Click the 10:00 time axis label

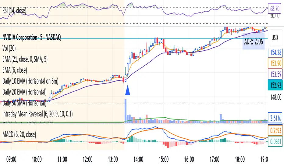point(37,159)
